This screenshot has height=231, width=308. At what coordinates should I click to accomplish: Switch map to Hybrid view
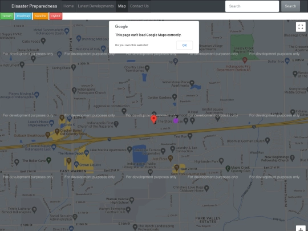click(x=56, y=16)
